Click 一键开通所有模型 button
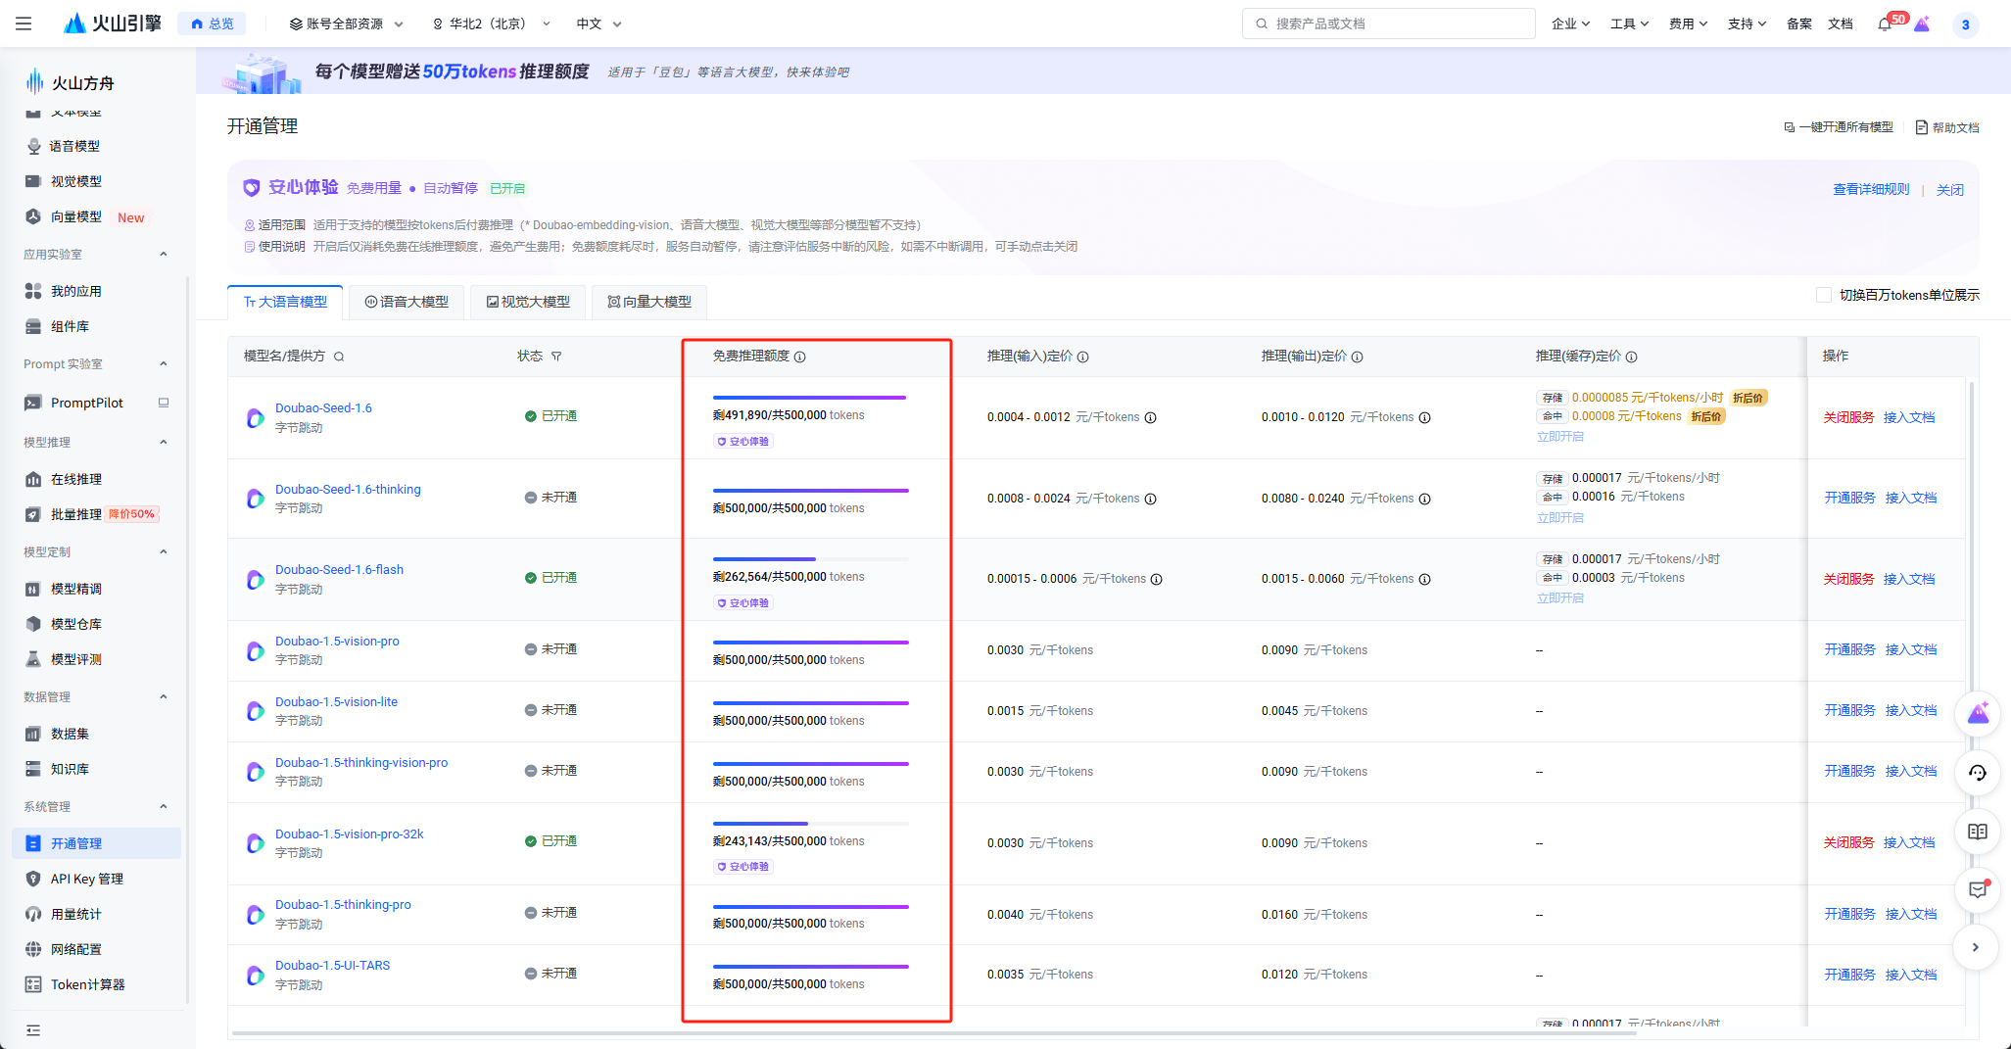The width and height of the screenshot is (2011, 1049). point(1839,127)
